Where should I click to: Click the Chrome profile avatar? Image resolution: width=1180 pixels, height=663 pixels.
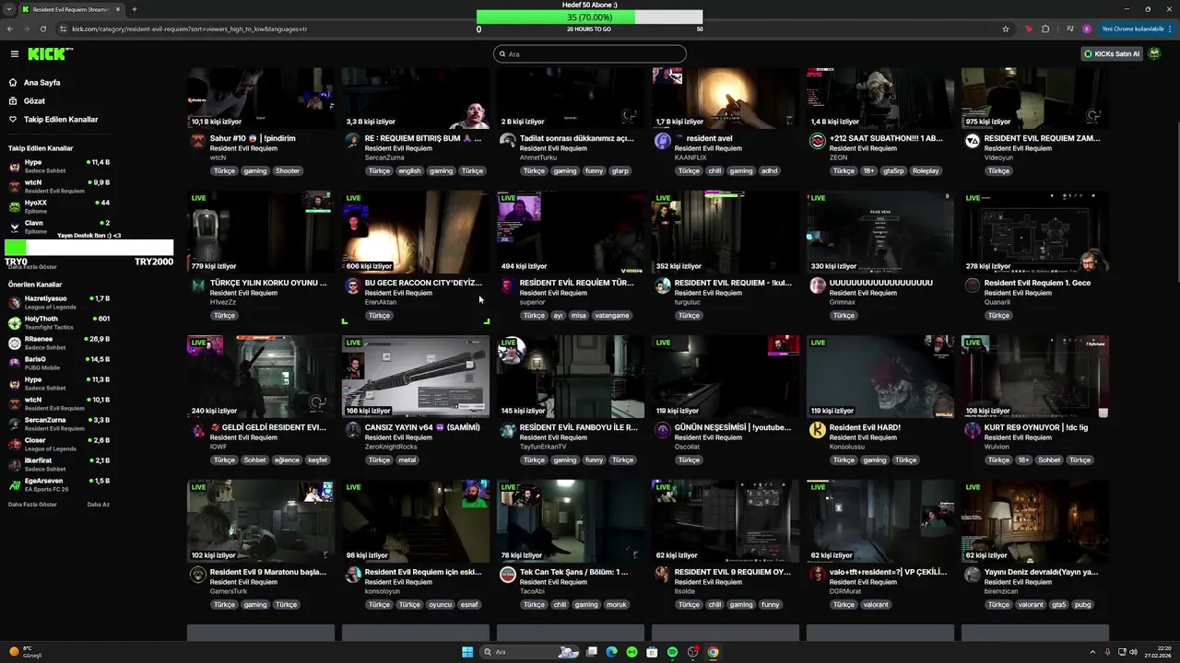tap(1087, 29)
